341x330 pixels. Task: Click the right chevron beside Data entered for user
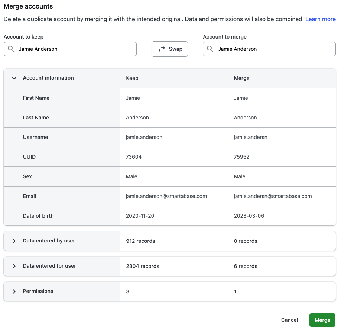[x=14, y=266]
